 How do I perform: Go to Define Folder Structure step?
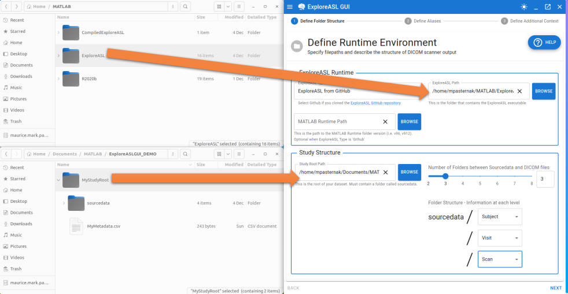tap(318, 21)
